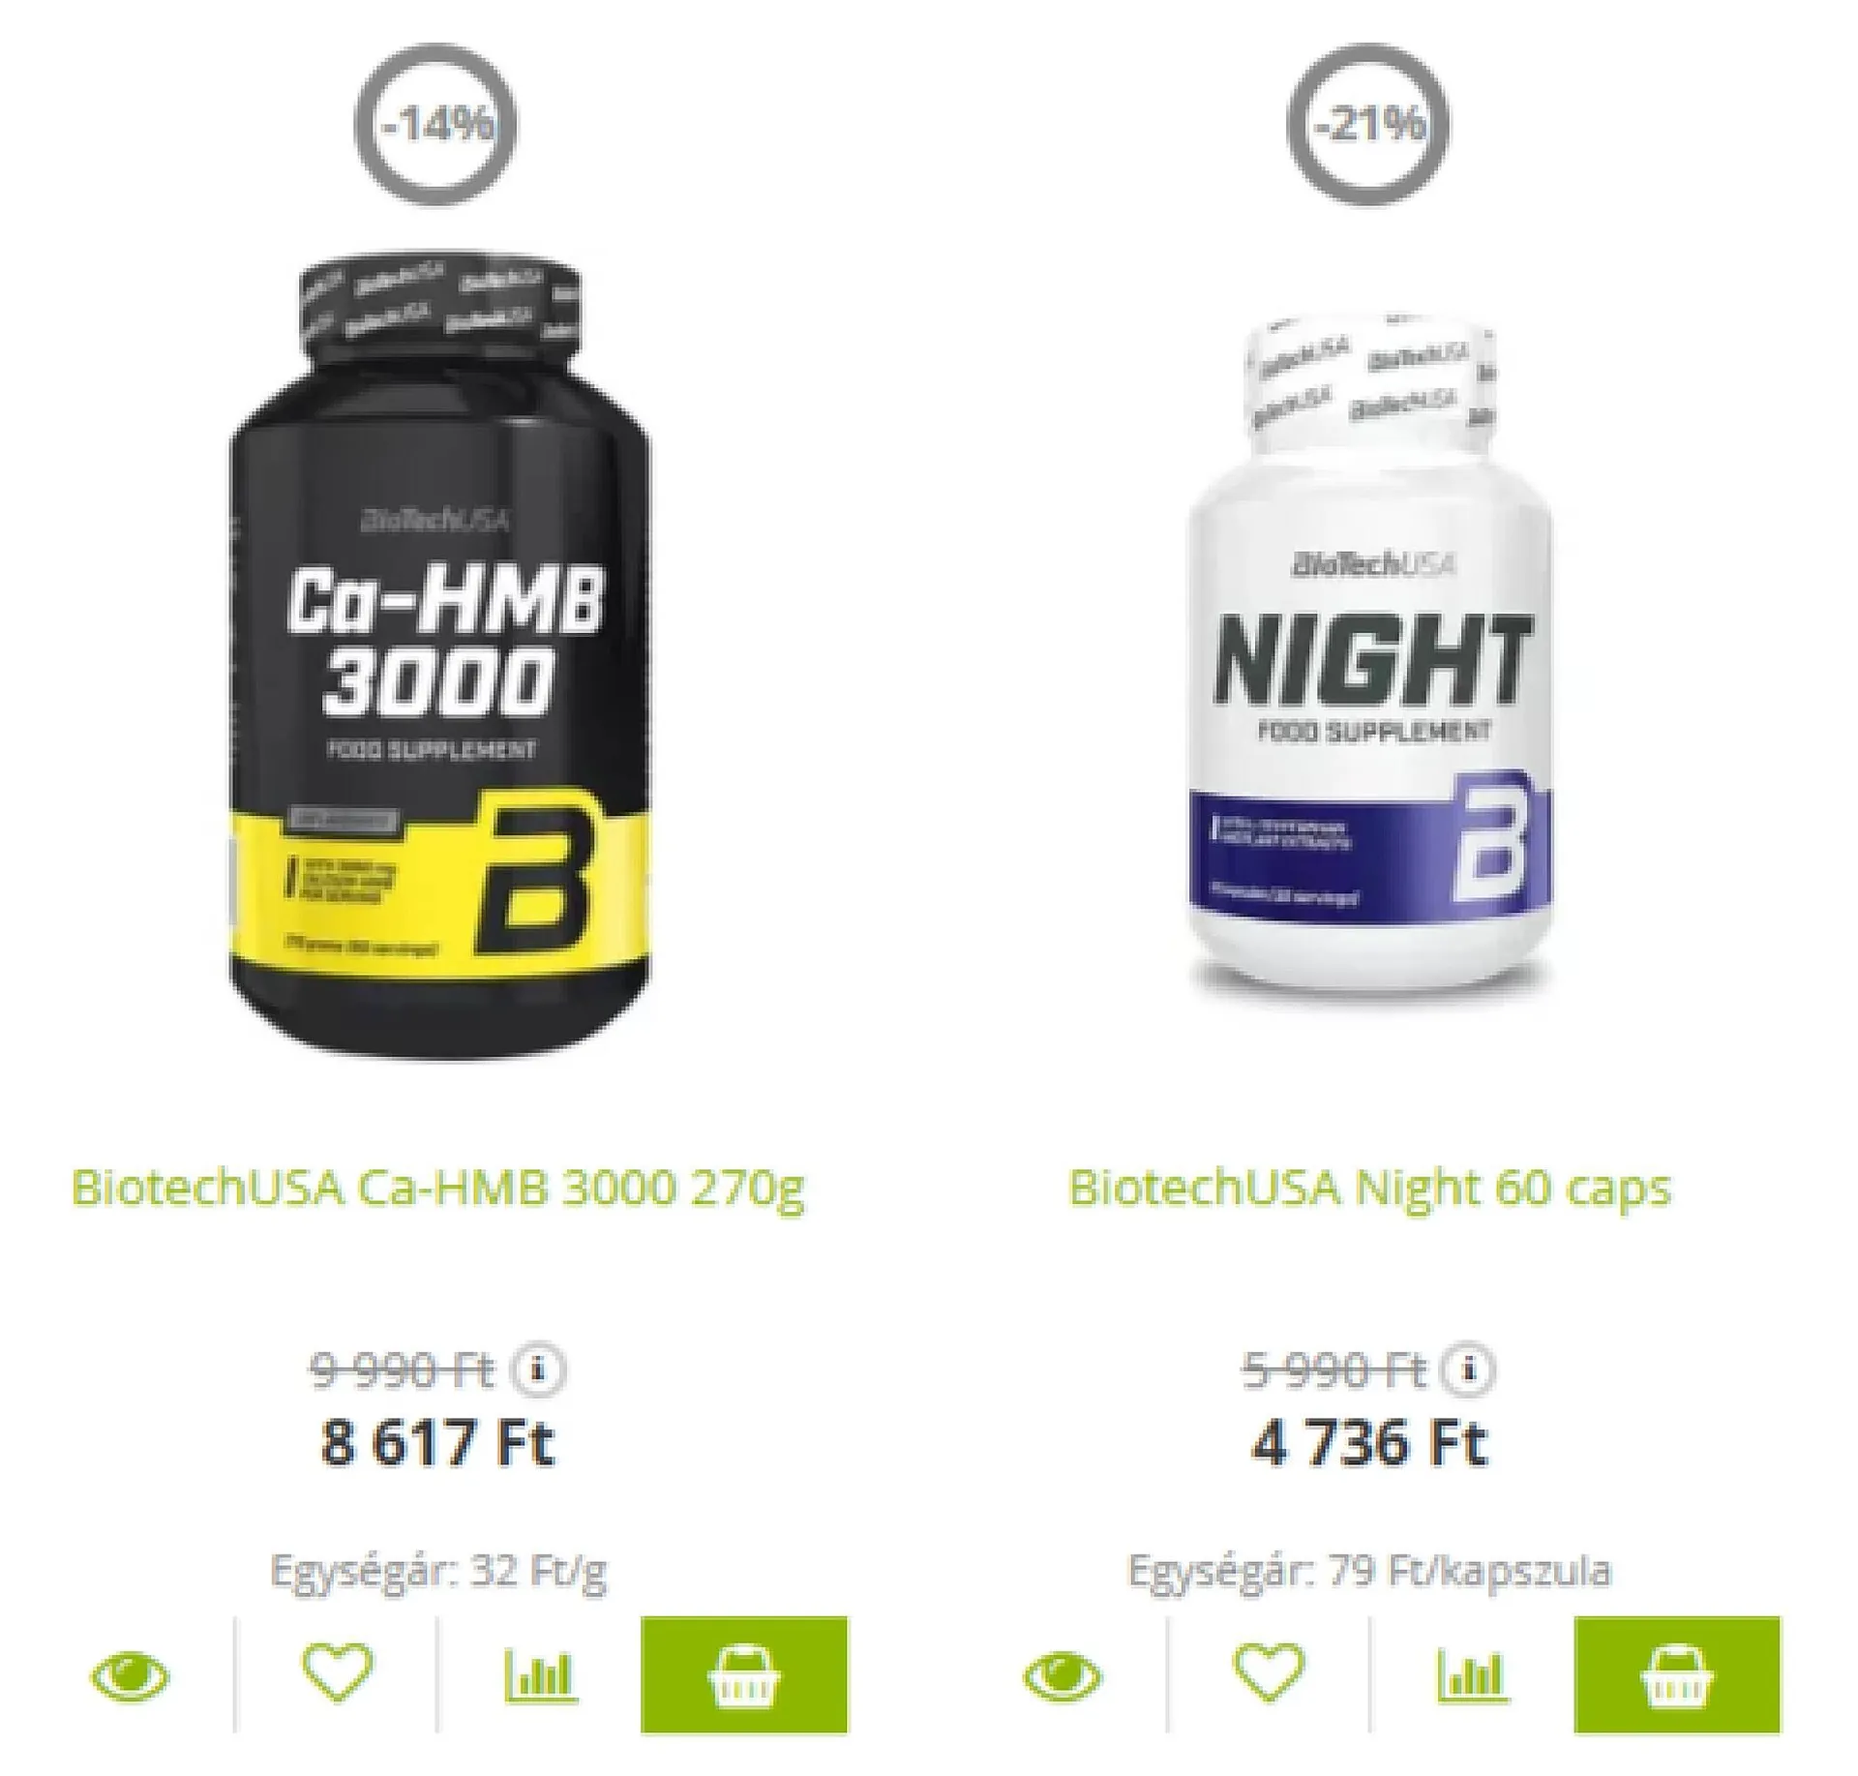Open quick view eye icon for Ca-HMB 3000

[130, 1676]
